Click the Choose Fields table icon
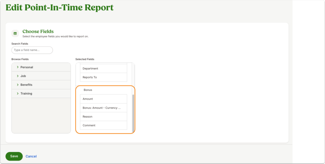This screenshot has width=325, height=164. pyautogui.click(x=15, y=33)
